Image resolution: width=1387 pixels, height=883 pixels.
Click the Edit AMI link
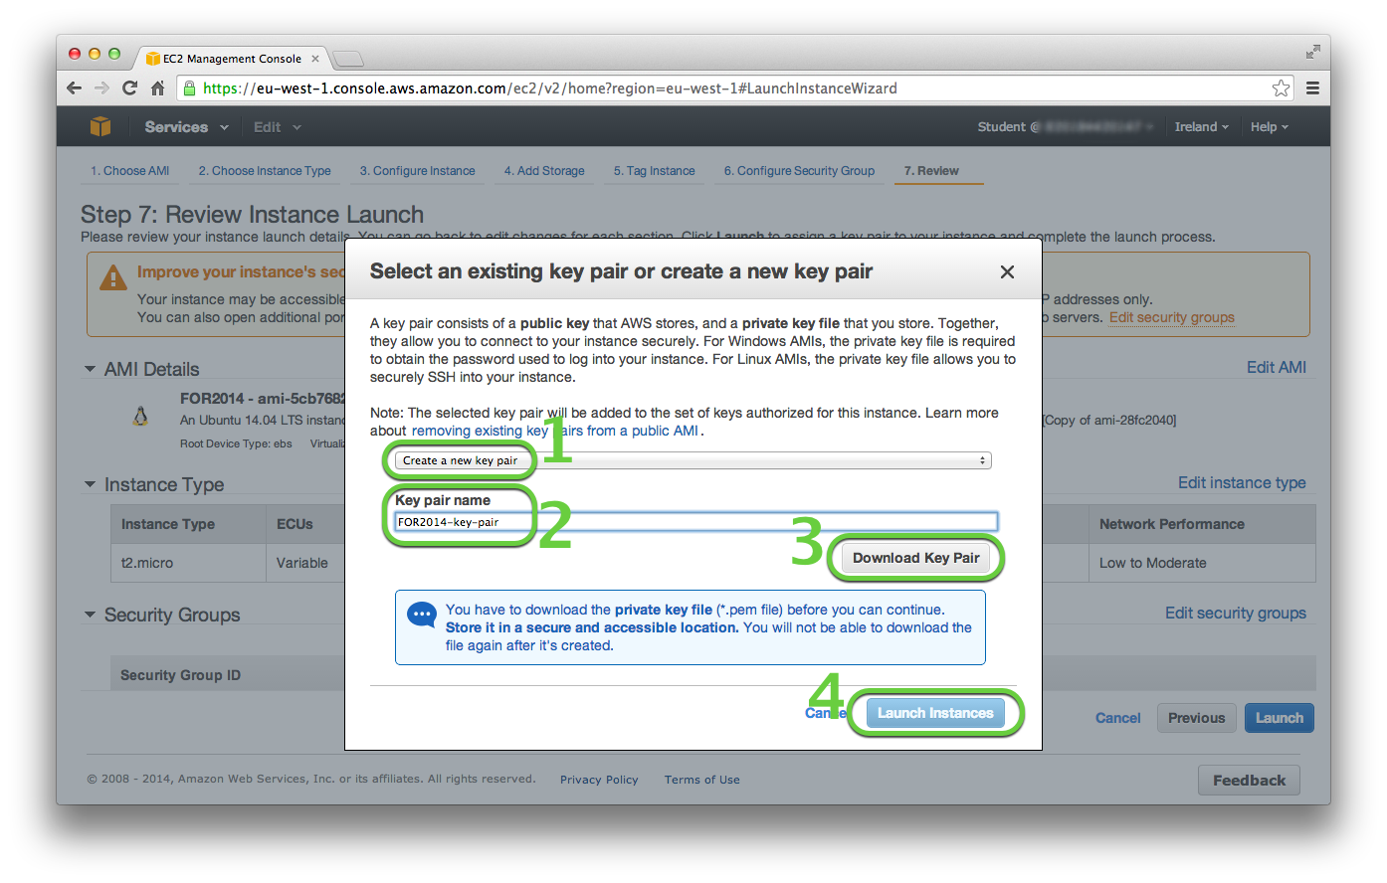tap(1277, 367)
